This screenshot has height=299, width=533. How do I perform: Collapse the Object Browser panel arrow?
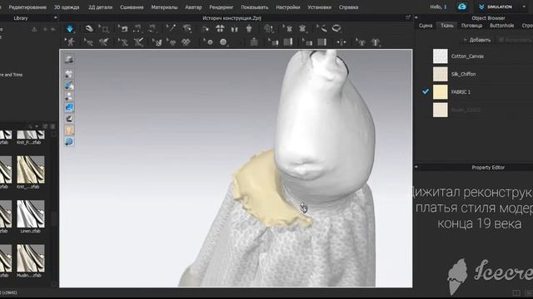pos(416,18)
